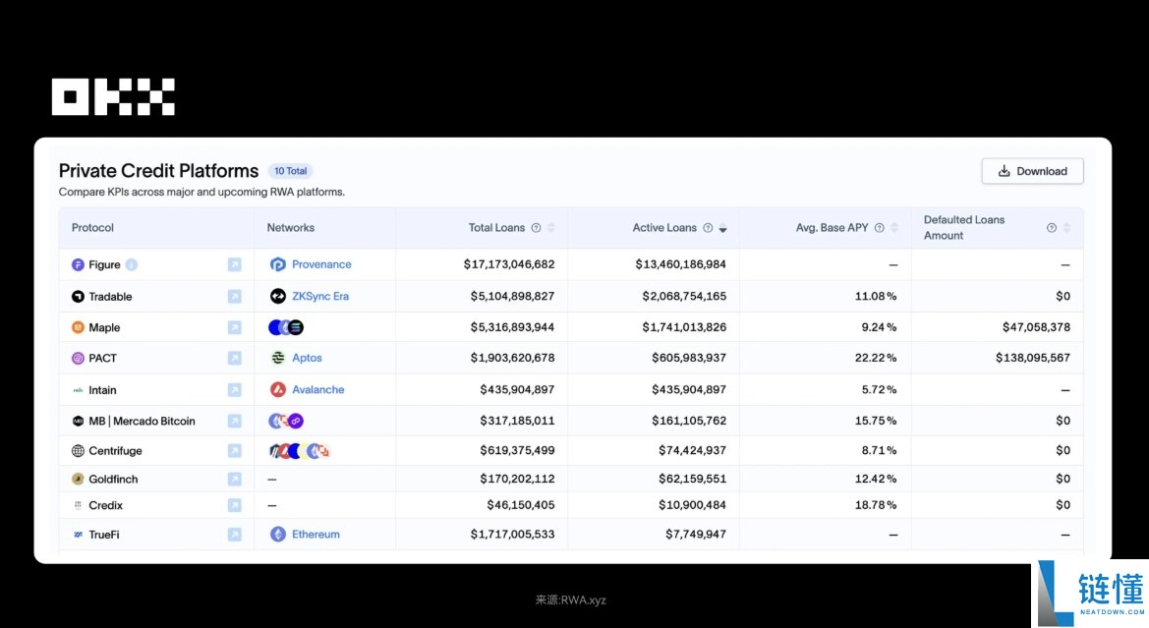Open the Provenance network link
Image resolution: width=1149 pixels, height=628 pixels.
point(320,264)
